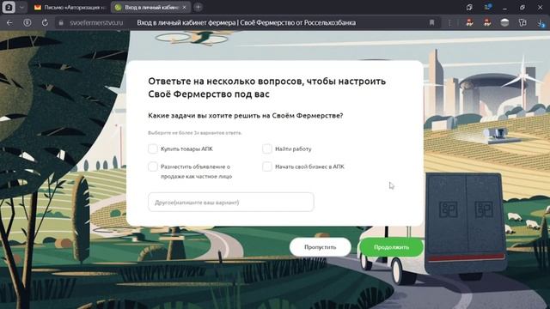Screen dimensions: 550x309
Task: Close the Вход в личный кабинет tab
Action: pyautogui.click(x=185, y=7)
